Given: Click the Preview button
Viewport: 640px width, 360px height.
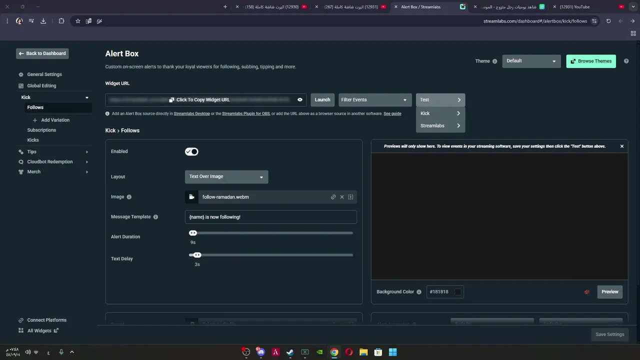Looking at the screenshot, I should point(610,292).
